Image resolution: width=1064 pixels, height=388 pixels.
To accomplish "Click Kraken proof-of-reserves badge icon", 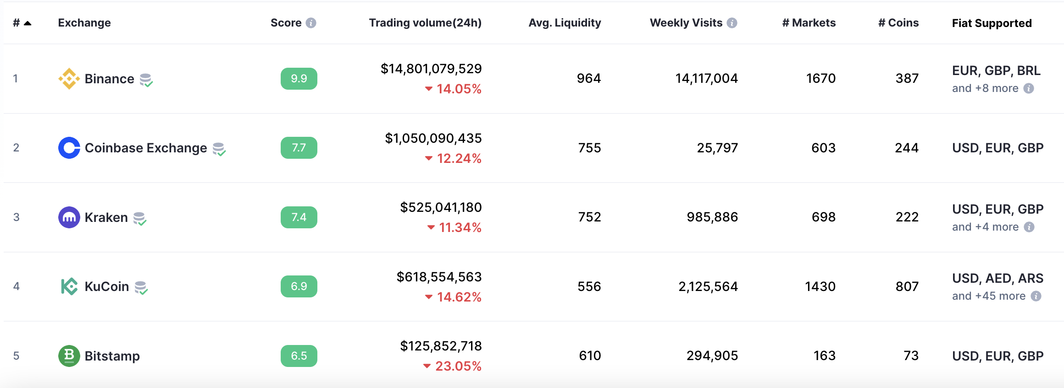I will 139,219.
